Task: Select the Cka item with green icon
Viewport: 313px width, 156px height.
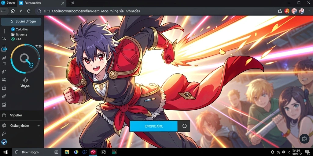Action: 16,39
